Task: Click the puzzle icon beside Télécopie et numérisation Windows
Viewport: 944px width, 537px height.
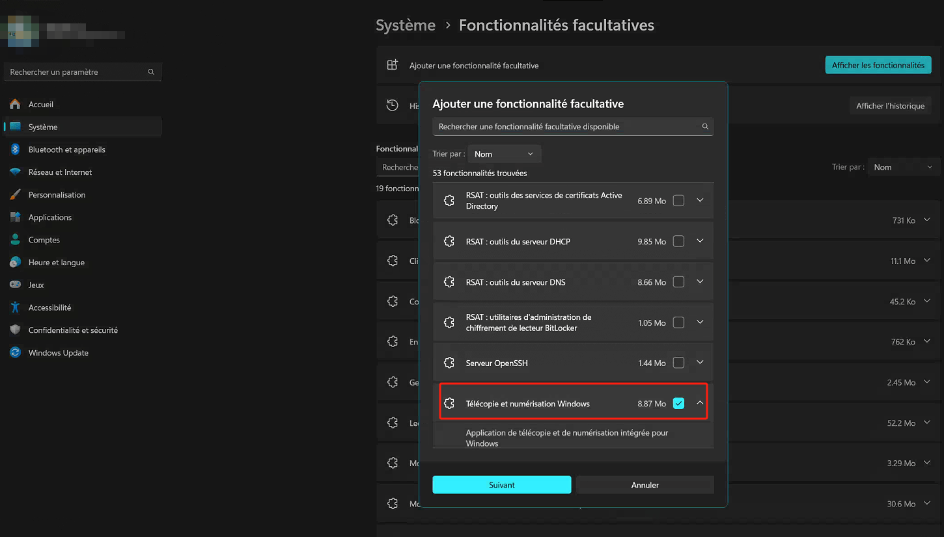Action: (449, 404)
